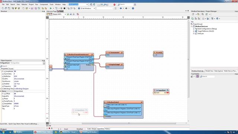Click the green Run button in toolbar
Image resolution: width=238 pixels, height=134 pixels.
tap(51, 8)
